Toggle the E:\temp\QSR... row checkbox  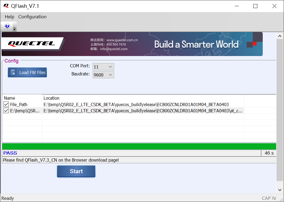point(6,111)
